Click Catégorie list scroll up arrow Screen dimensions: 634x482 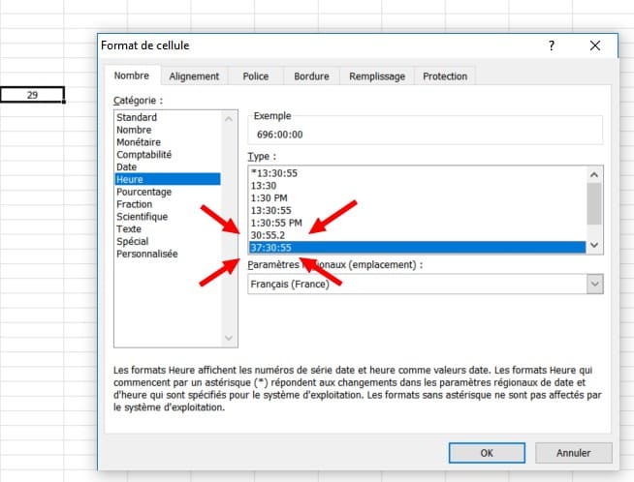[x=229, y=119]
